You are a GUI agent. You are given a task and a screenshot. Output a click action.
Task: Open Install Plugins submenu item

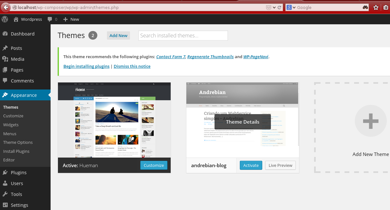pyautogui.click(x=16, y=151)
